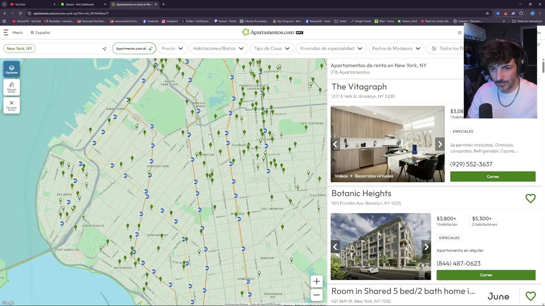
Task: Expand the Precio filter dropdown
Action: pos(172,48)
